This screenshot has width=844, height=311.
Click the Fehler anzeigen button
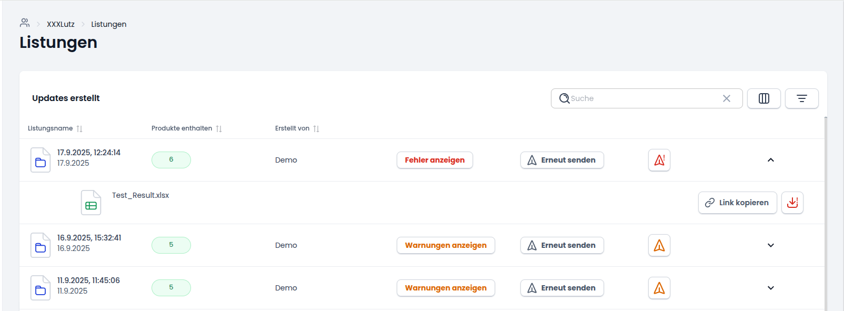coord(435,160)
